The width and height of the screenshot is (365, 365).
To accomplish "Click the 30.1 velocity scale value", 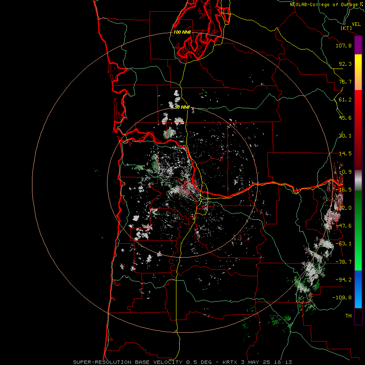I will point(345,136).
